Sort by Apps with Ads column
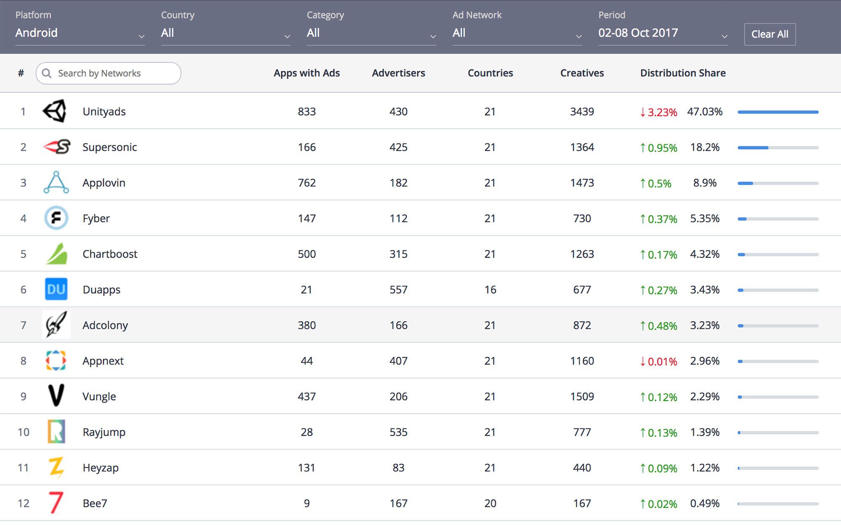The image size is (841, 527). (307, 73)
